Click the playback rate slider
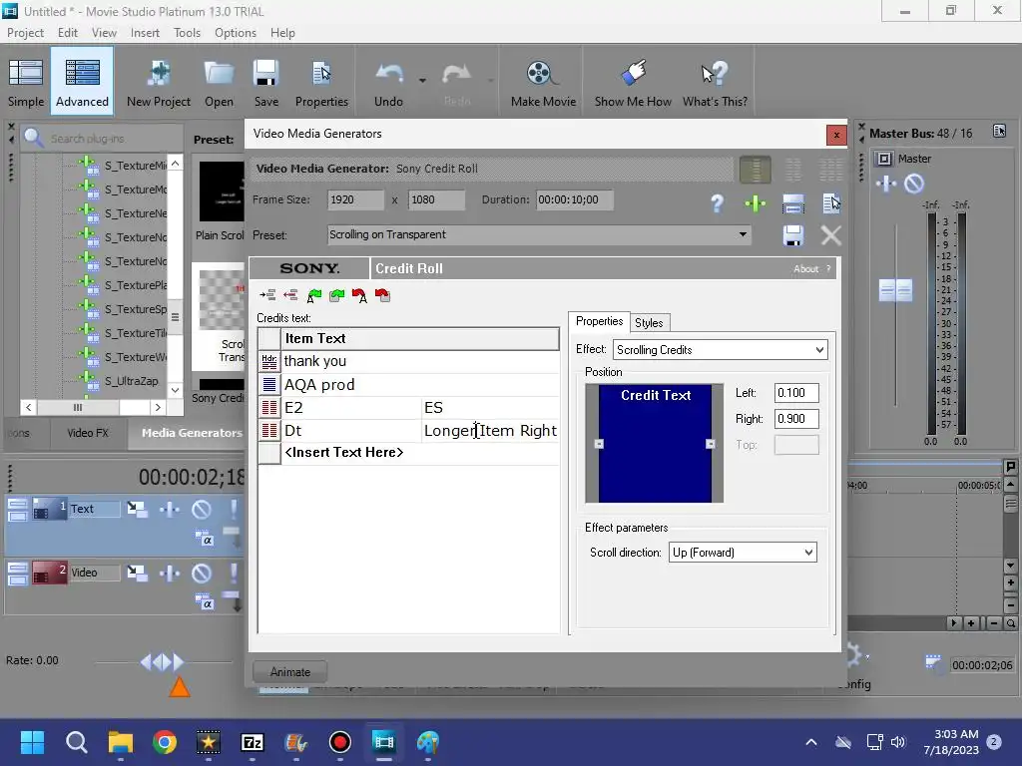 (162, 662)
